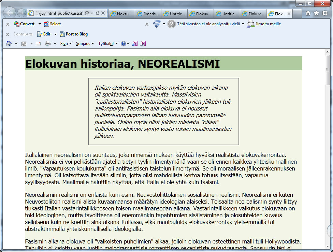Click the browser Back arrow button
The height and width of the screenshot is (252, 333).
click(x=10, y=13)
